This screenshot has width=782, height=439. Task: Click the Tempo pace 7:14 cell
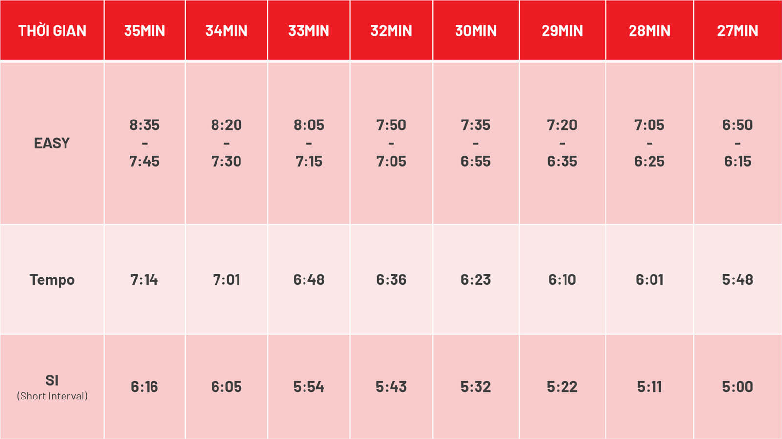[x=145, y=279]
